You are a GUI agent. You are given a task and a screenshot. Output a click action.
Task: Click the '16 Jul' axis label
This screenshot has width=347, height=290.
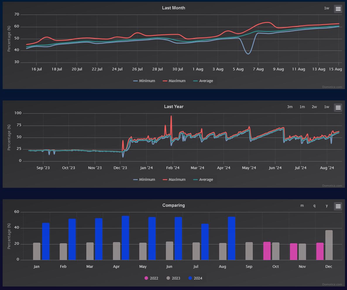click(x=37, y=69)
